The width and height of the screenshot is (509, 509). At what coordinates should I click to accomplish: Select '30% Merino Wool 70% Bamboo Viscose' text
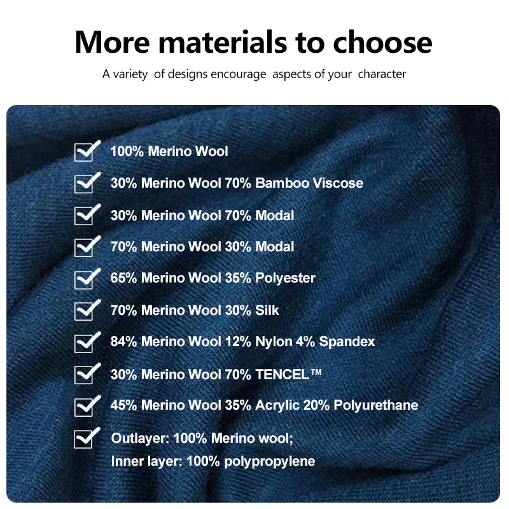click(x=237, y=183)
